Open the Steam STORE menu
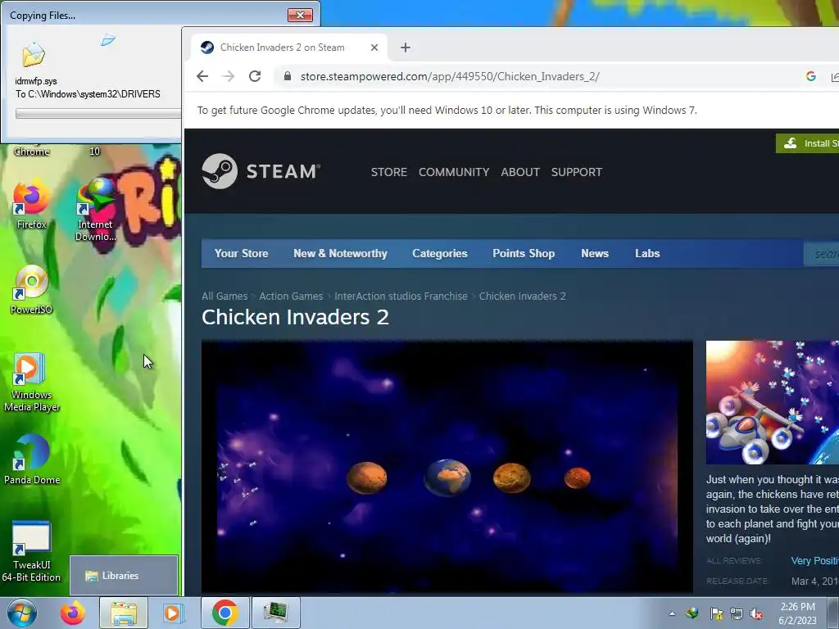839x629 pixels. (x=389, y=172)
